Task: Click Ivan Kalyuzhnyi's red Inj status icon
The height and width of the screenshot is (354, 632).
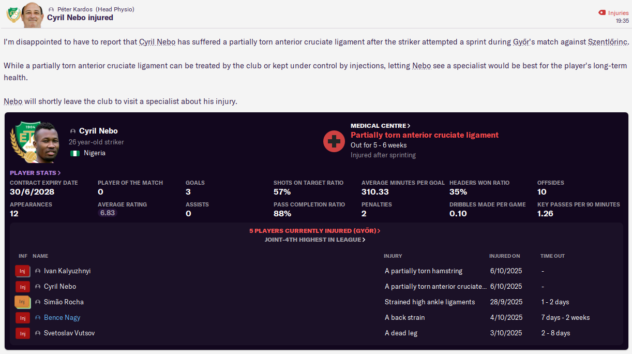Action: [22, 271]
